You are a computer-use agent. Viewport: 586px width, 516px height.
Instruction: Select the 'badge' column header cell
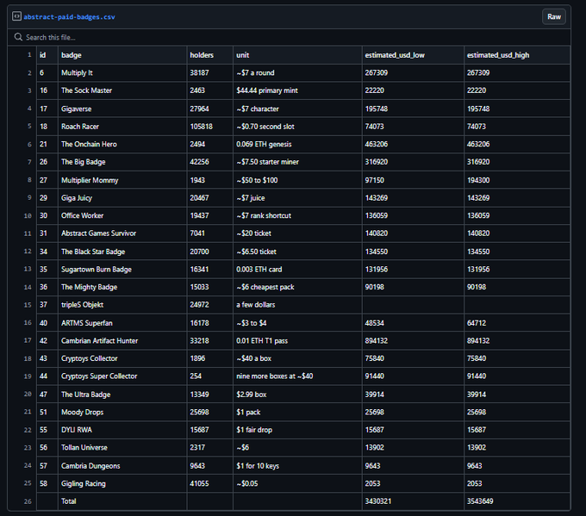coord(122,55)
